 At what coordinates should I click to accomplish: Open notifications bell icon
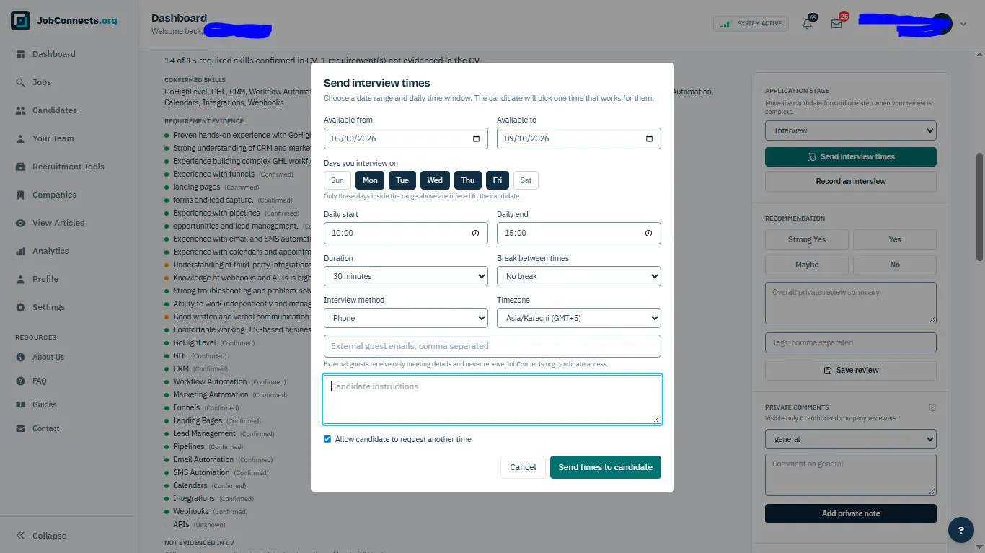click(808, 24)
